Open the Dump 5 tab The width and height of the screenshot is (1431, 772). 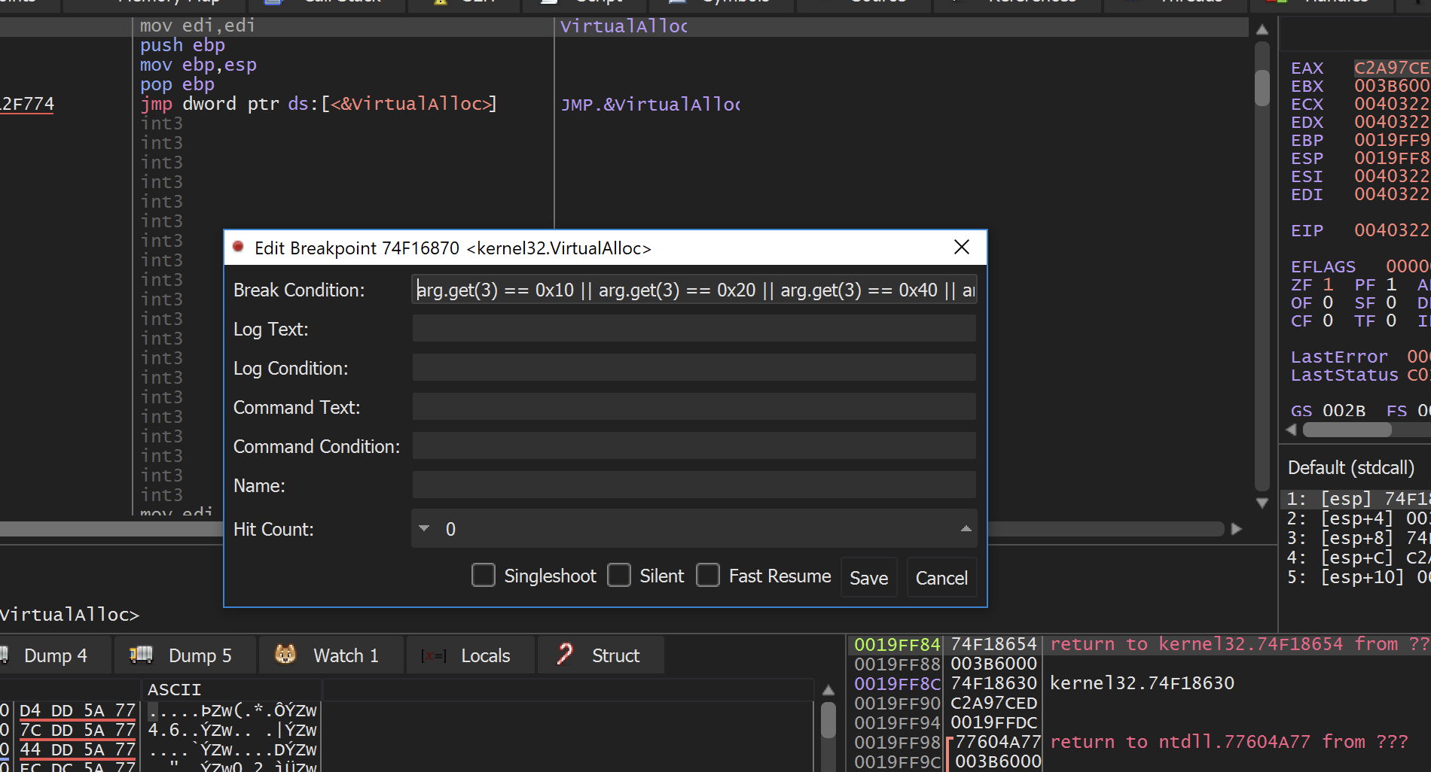coord(185,655)
